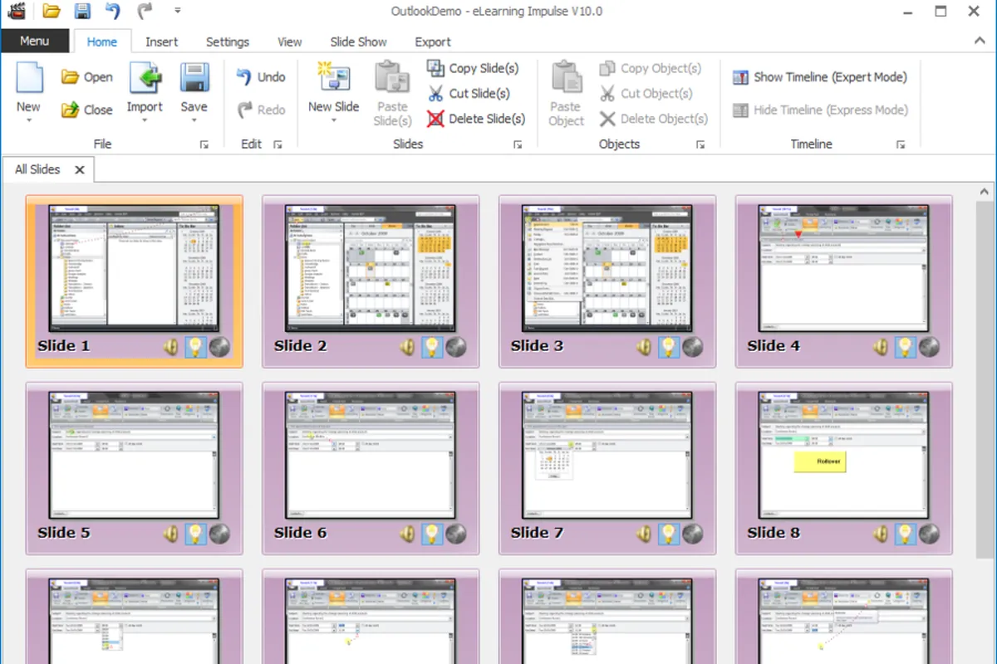Open Quick Access Toolbar customize dropdown
Image resolution: width=997 pixels, height=664 pixels.
(x=177, y=12)
